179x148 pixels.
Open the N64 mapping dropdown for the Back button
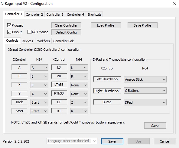[39, 102]
